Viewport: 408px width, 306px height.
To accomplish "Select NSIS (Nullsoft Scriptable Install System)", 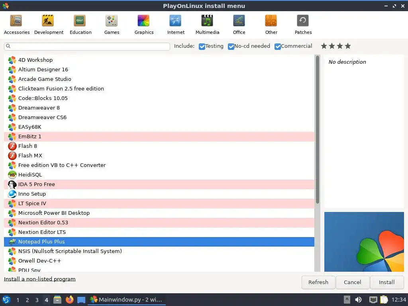I will [159, 251].
